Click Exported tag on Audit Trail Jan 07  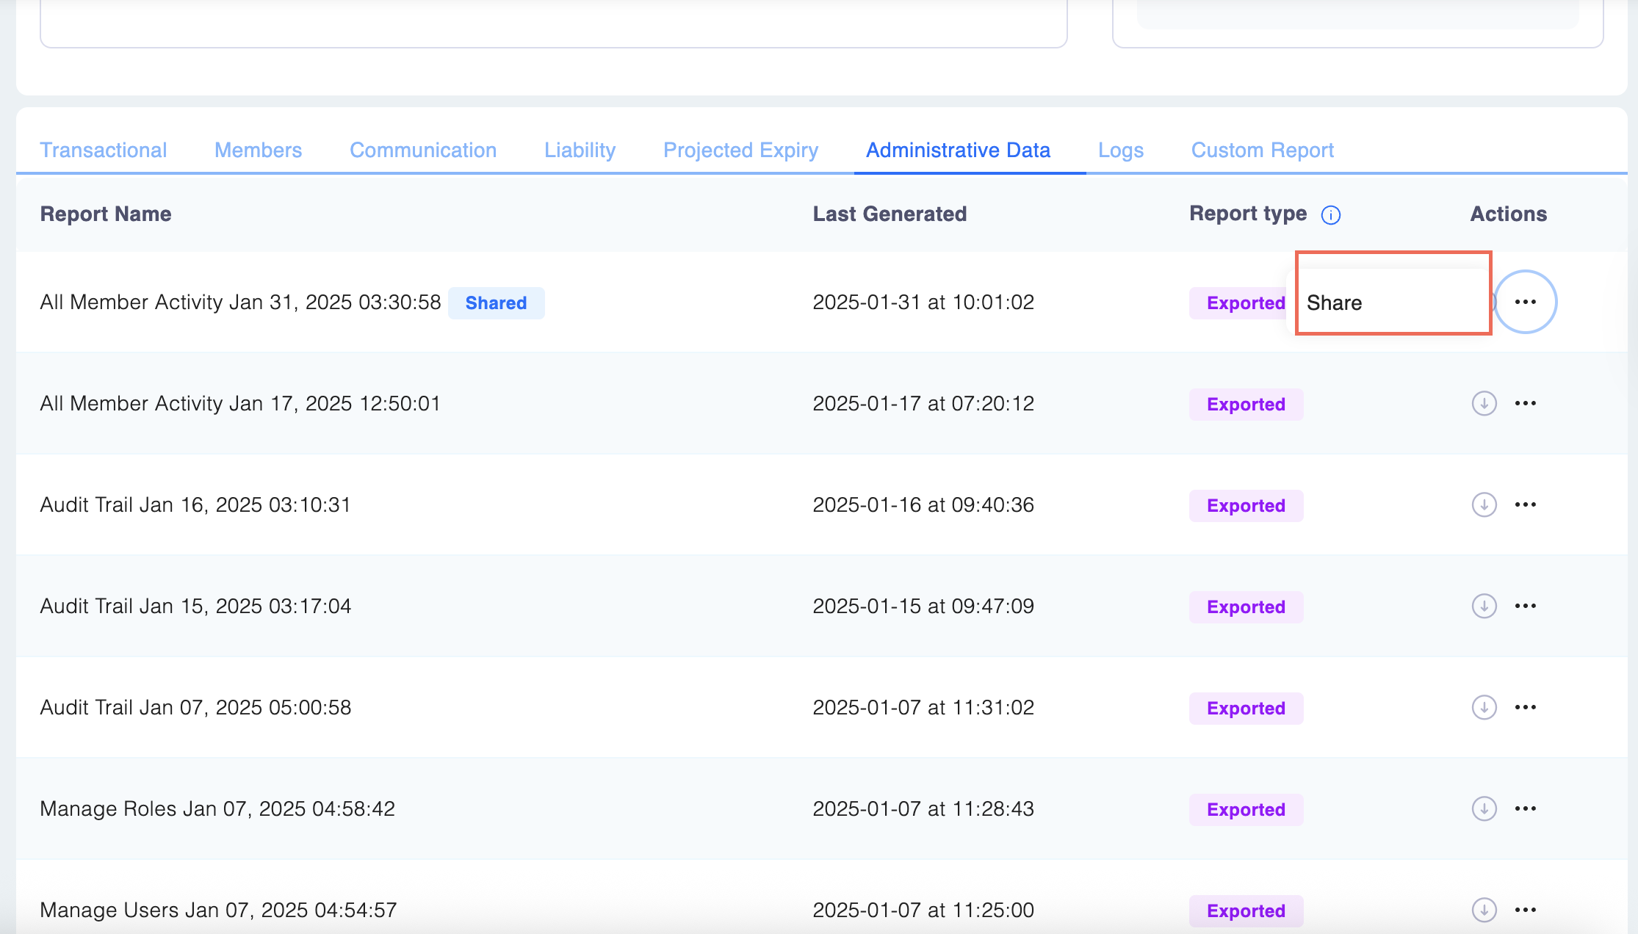[x=1246, y=709]
